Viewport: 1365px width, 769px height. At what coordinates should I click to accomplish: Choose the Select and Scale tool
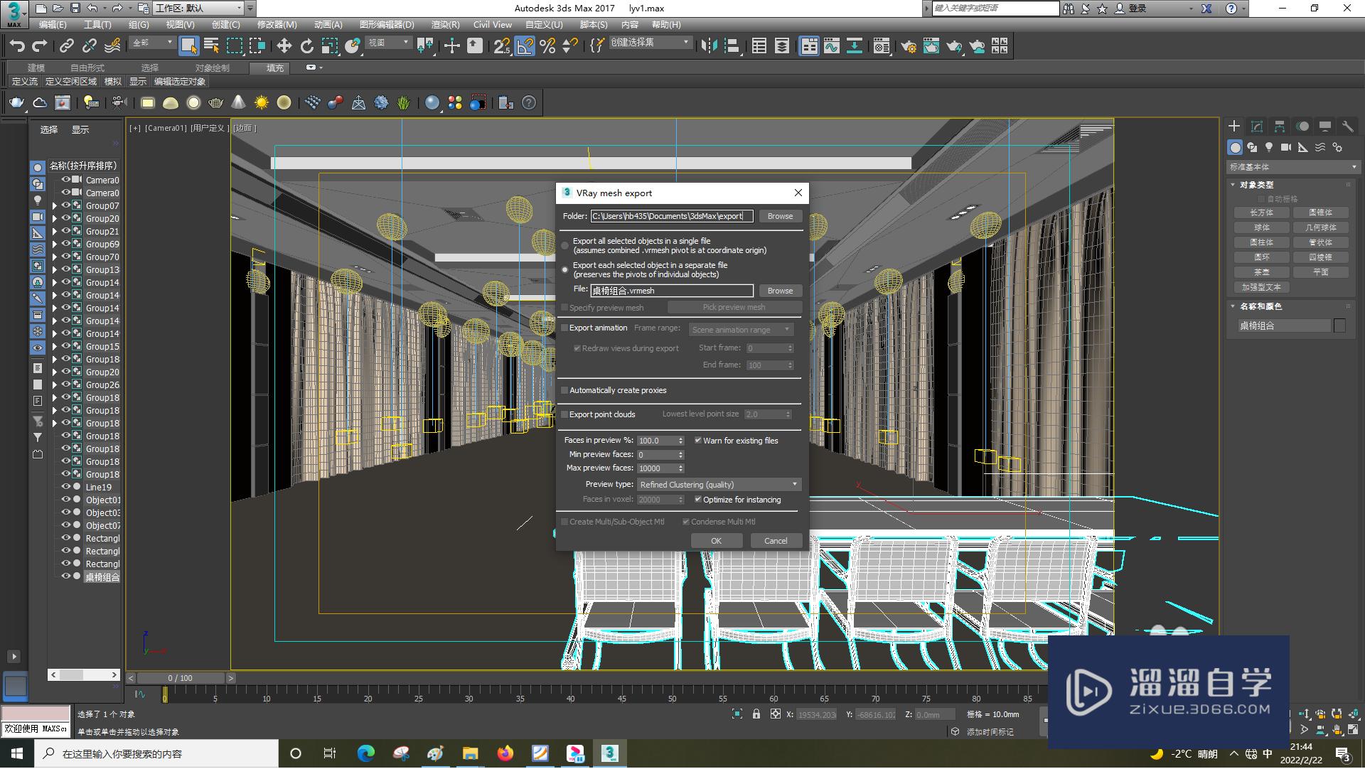coord(329,46)
